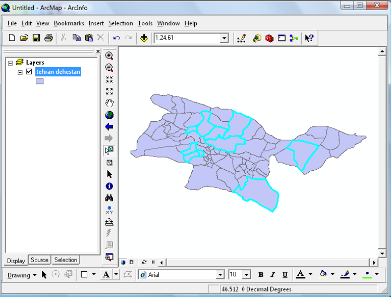Viewport: 391px width, 297px height.
Task: Click the tehran dehestan symbol swatch
Action: click(40, 81)
